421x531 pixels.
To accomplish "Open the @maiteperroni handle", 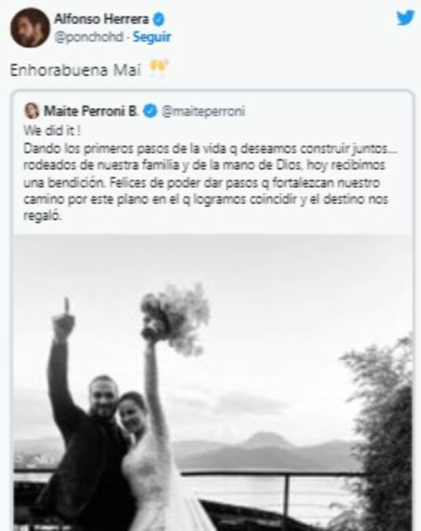I will (203, 111).
